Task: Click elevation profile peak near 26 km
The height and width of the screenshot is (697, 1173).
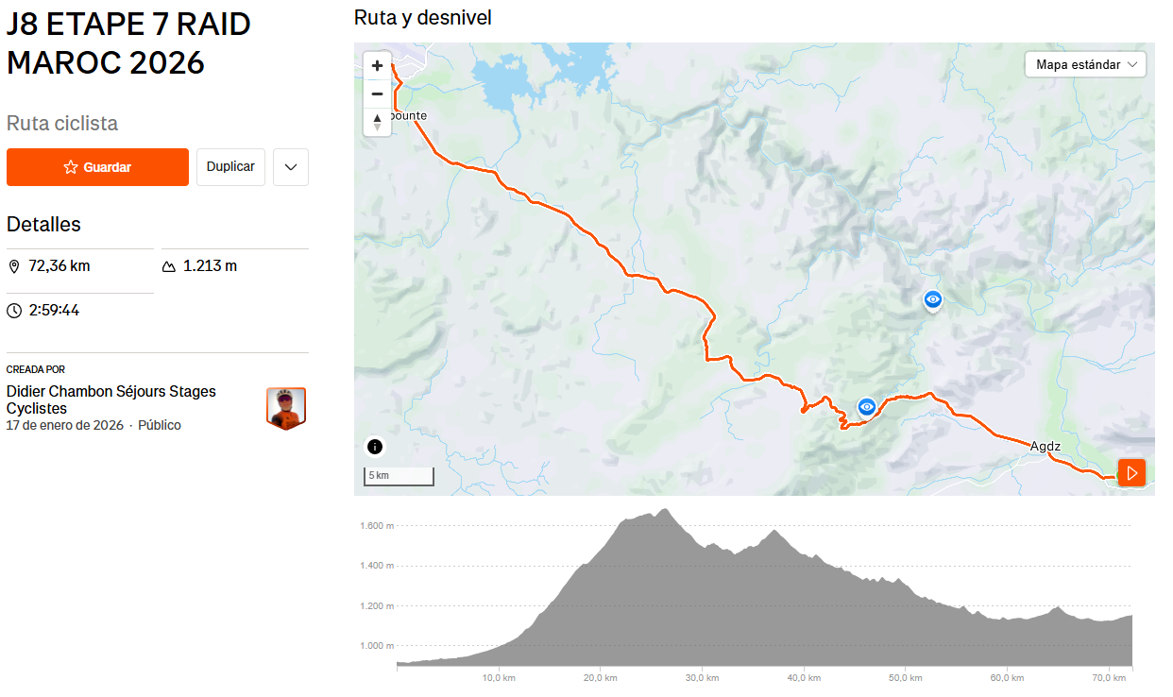Action: (x=665, y=511)
